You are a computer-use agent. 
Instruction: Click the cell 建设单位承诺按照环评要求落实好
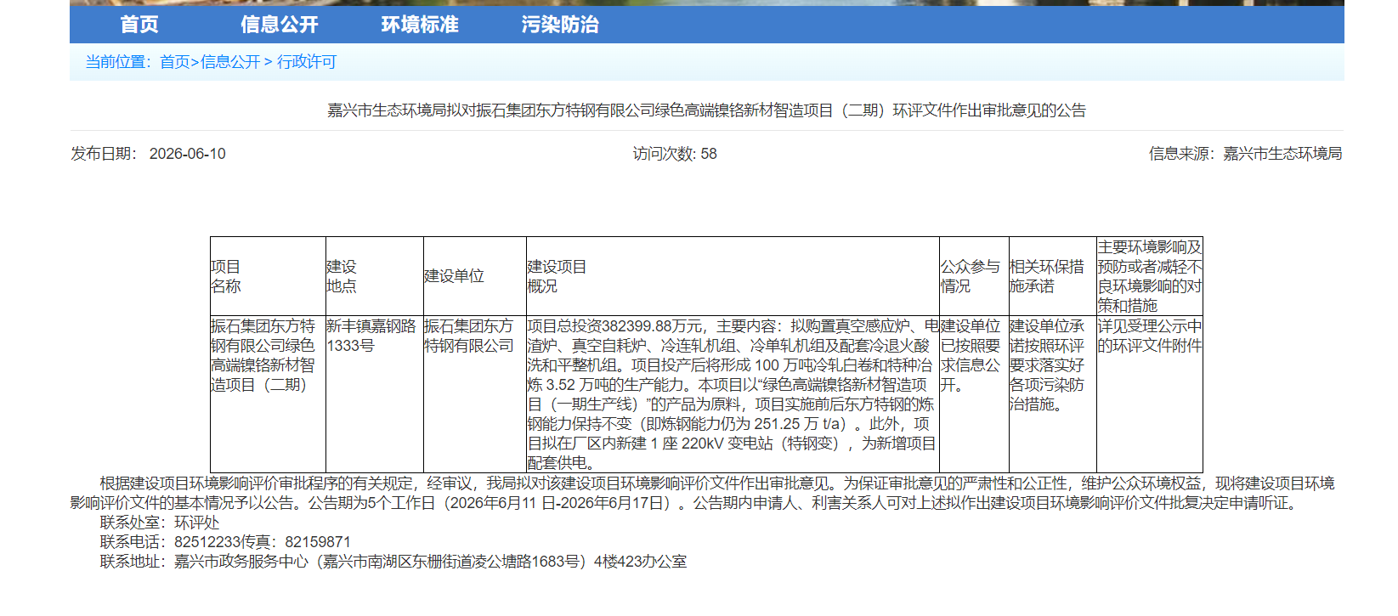tap(1053, 394)
